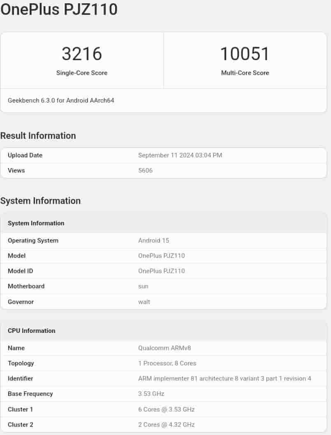Click the Views count 5606
331x435 pixels.
tap(145, 171)
